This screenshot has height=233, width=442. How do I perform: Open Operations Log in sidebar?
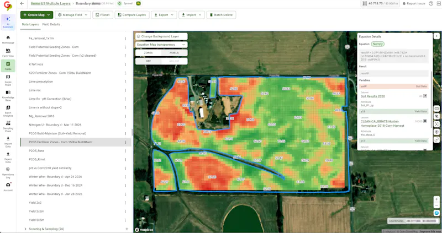(8, 172)
